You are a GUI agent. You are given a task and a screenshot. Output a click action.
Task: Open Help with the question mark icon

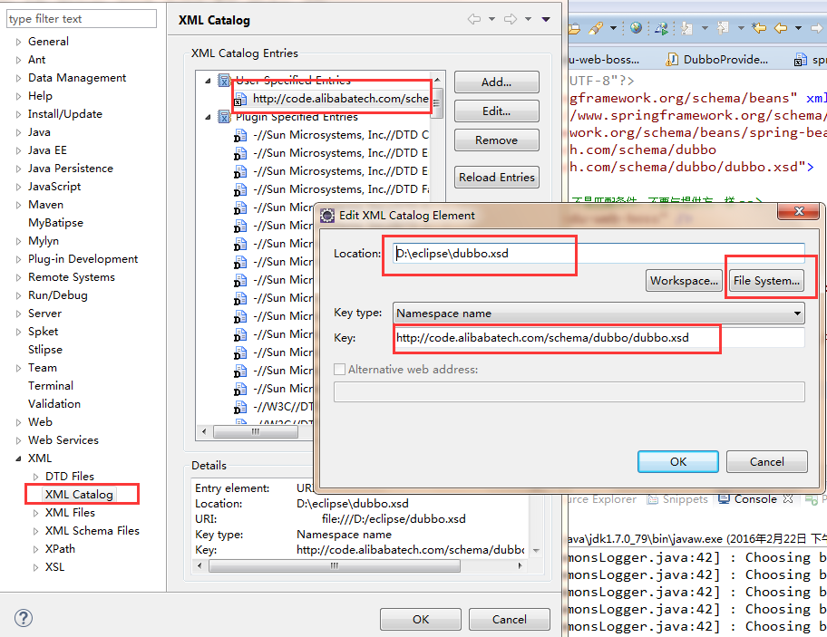point(24,618)
